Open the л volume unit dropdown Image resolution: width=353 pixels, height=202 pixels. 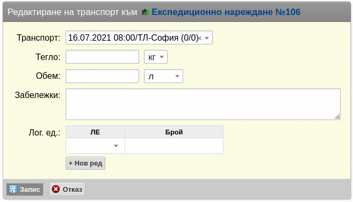pyautogui.click(x=163, y=76)
